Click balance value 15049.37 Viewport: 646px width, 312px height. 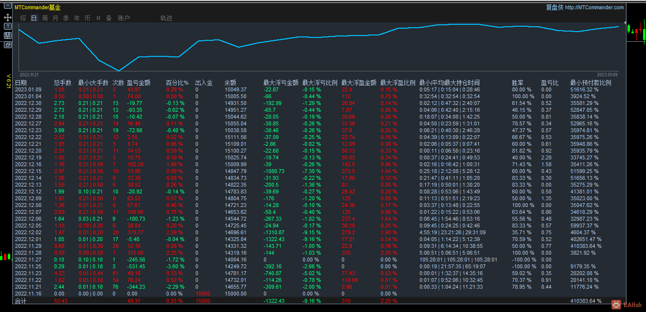coord(235,89)
